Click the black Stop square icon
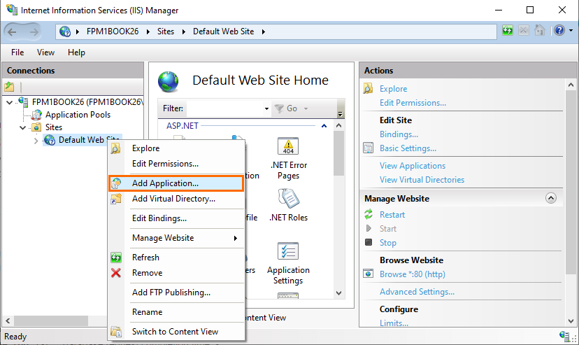The width and height of the screenshot is (579, 345). click(x=369, y=242)
